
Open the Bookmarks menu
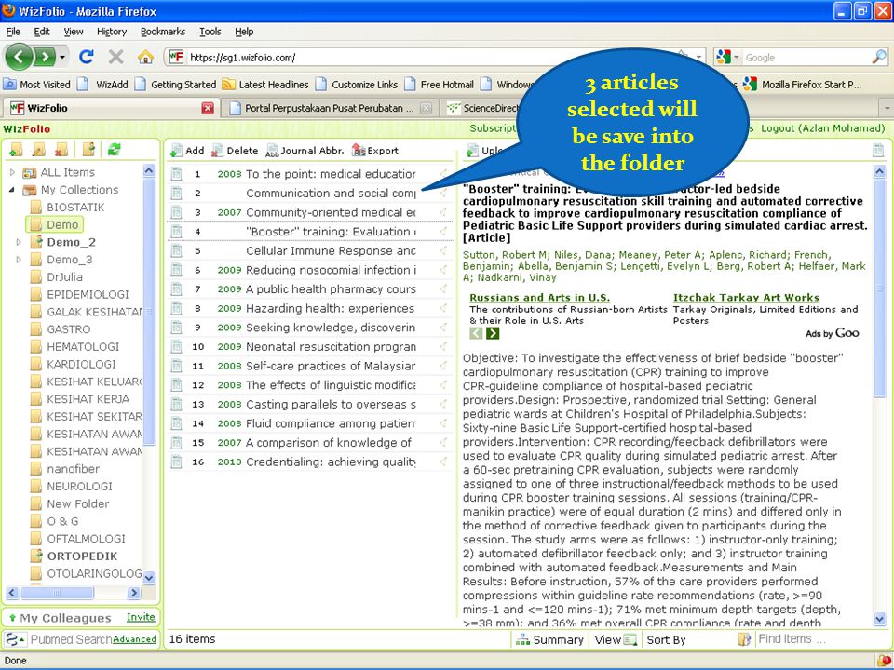click(163, 32)
